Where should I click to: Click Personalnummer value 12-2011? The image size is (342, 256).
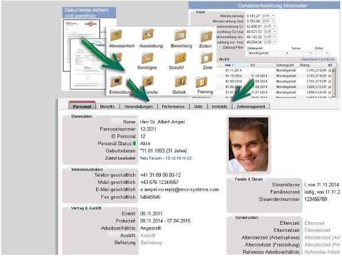pyautogui.click(x=148, y=129)
